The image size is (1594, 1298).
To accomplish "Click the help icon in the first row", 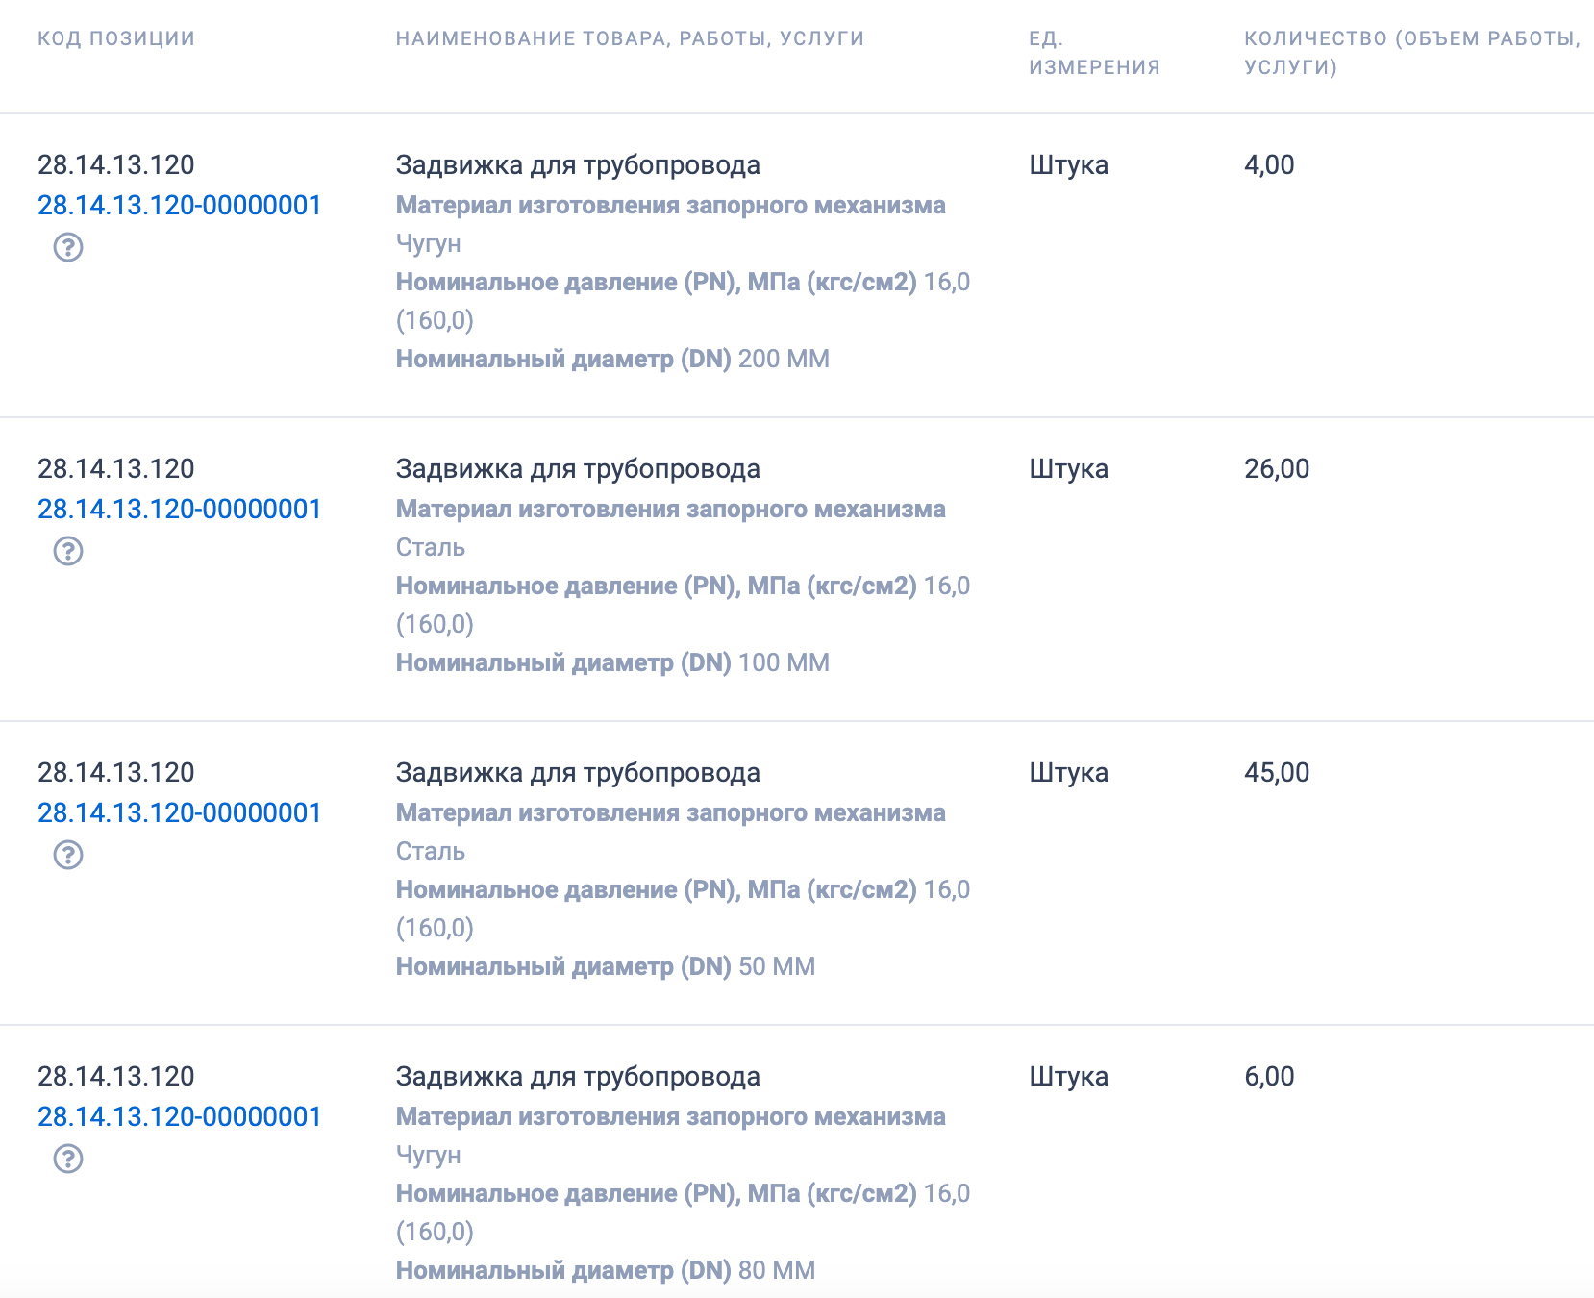I will click(68, 252).
